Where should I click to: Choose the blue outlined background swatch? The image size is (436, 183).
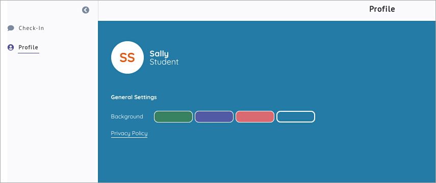[x=296, y=117]
